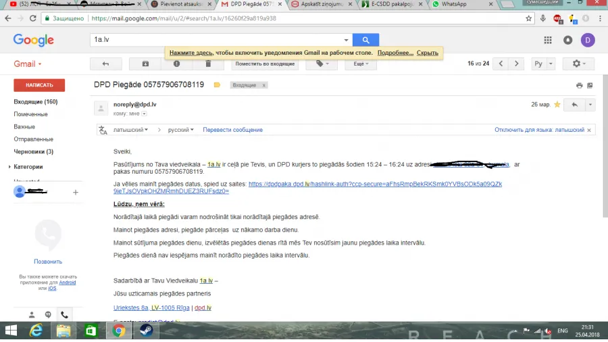Click Скрыть to hide the banner
608x342 pixels.
(428, 53)
